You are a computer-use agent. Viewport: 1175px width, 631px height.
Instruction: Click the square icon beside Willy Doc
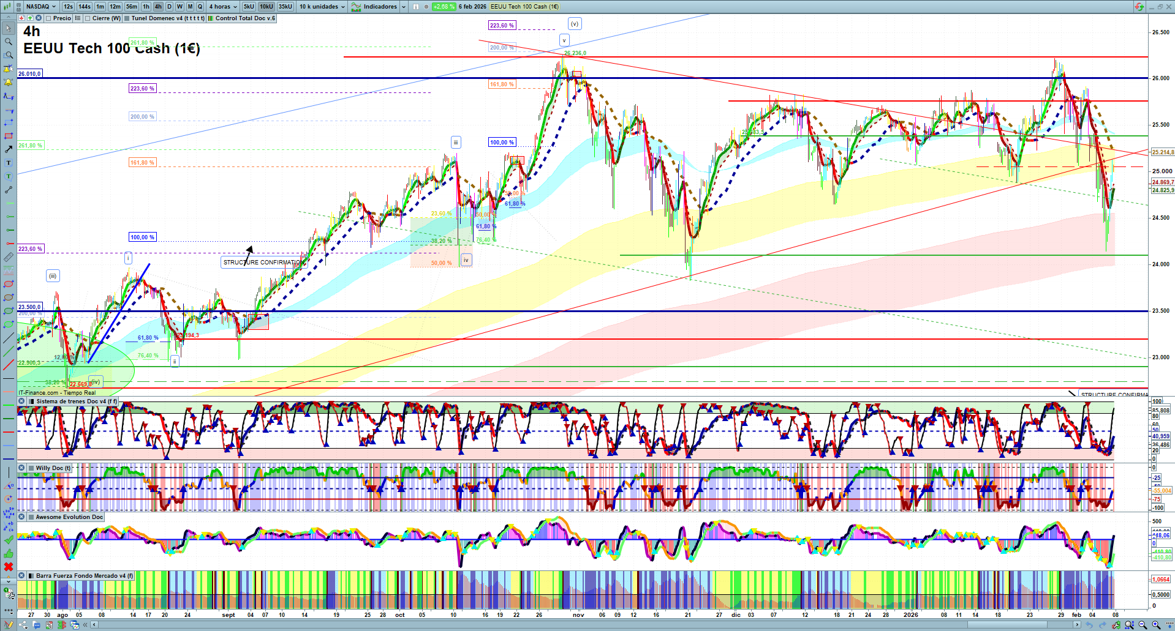click(x=31, y=468)
